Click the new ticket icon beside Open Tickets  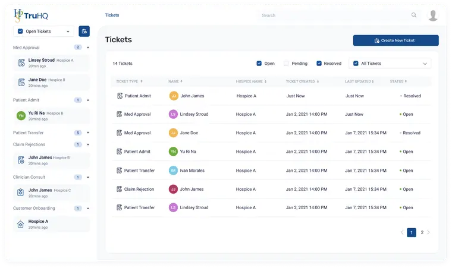pos(84,31)
